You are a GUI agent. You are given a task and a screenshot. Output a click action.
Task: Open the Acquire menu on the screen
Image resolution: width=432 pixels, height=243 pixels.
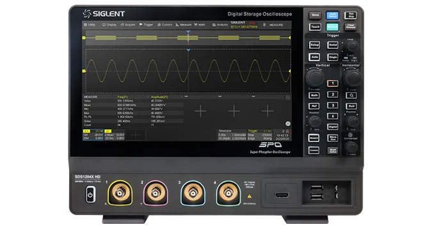[128, 25]
